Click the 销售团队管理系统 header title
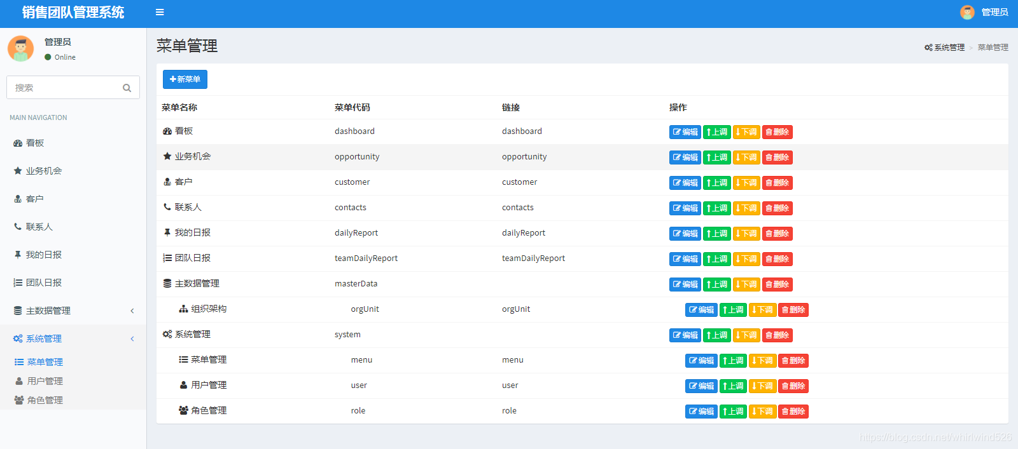The height and width of the screenshot is (449, 1018). pos(73,12)
